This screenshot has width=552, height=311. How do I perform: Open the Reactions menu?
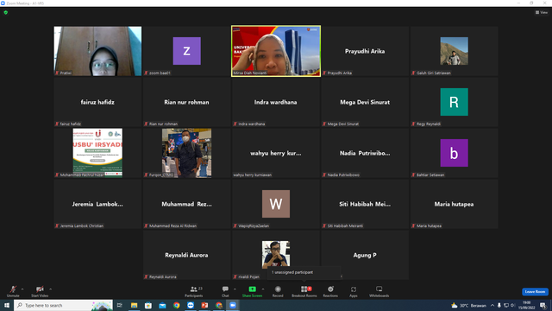coord(330,291)
